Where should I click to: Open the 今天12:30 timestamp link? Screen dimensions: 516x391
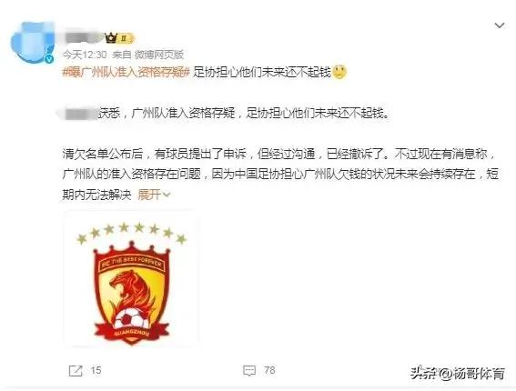coord(85,55)
